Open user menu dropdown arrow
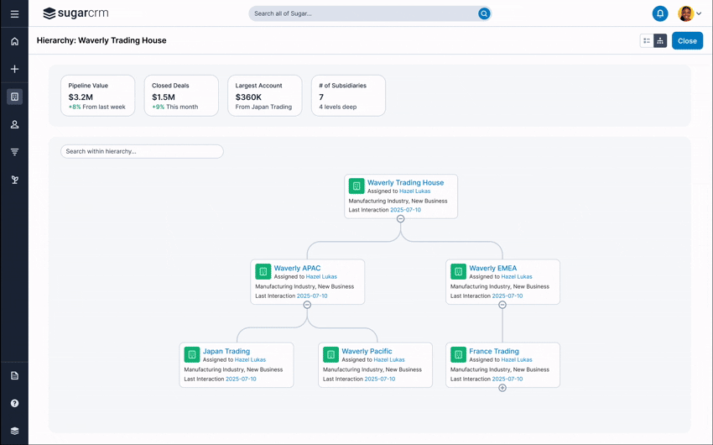 pos(699,13)
